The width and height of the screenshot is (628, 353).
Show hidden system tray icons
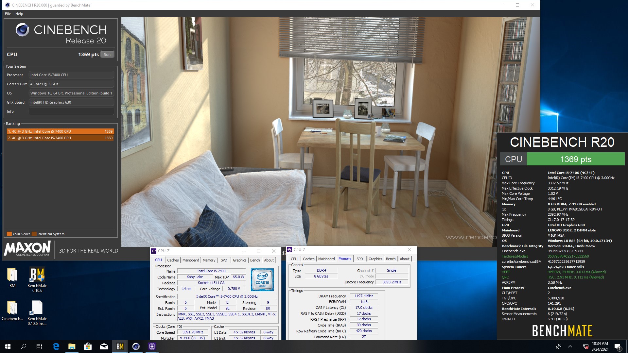tap(570, 346)
